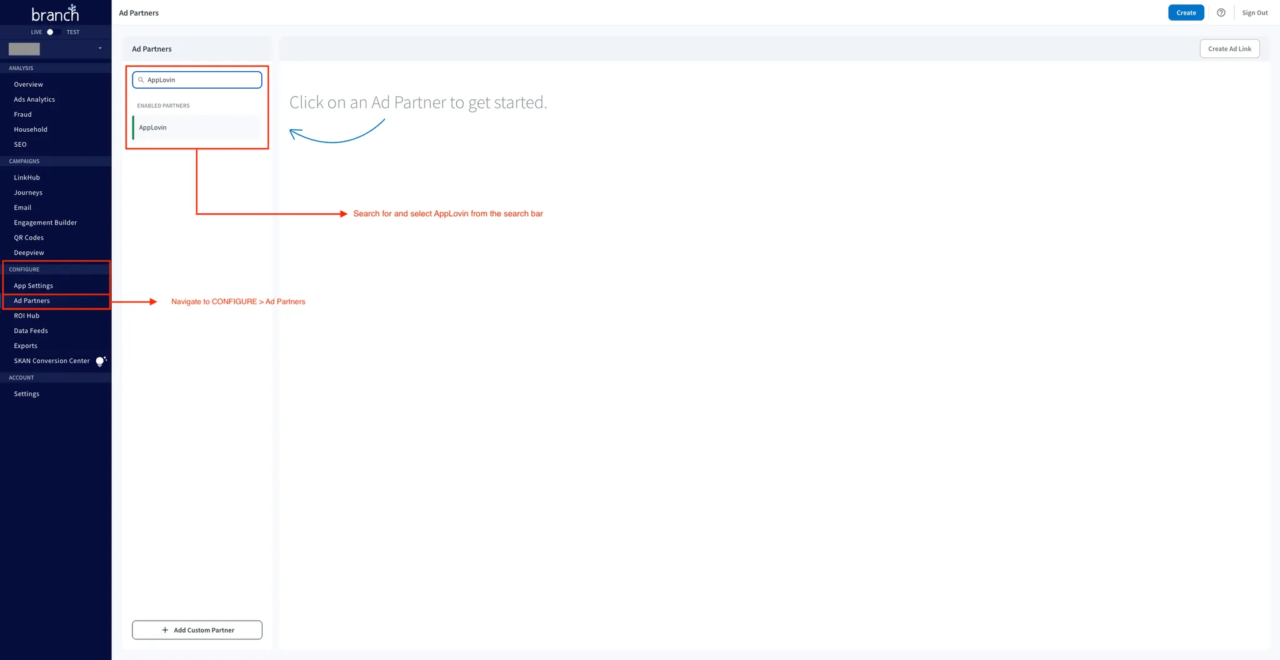Open QR Codes page
Screen dimensions: 1280x660
point(29,237)
